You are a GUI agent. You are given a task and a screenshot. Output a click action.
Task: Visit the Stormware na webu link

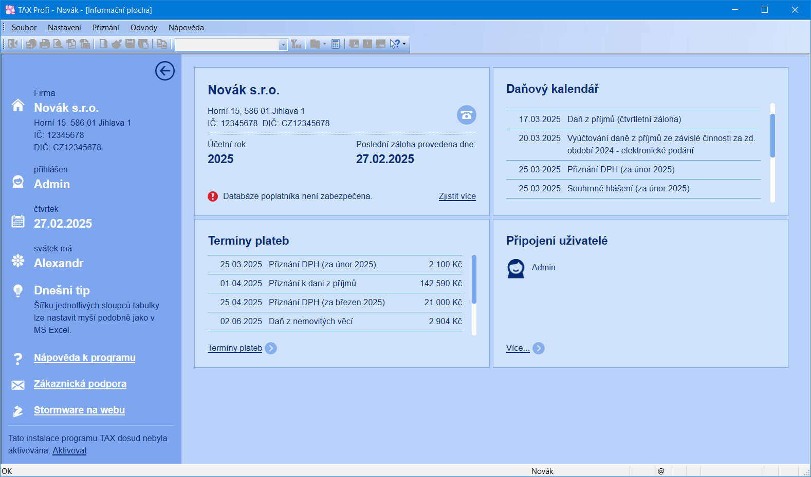tap(79, 410)
